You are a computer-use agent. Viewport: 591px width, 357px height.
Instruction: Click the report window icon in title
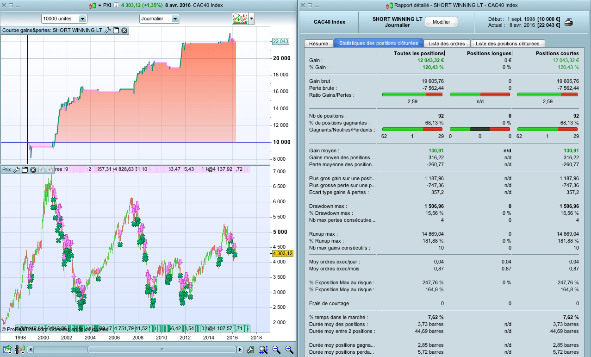coord(389,6)
